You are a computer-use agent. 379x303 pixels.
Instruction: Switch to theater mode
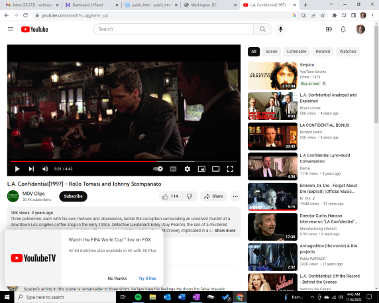[x=215, y=169]
